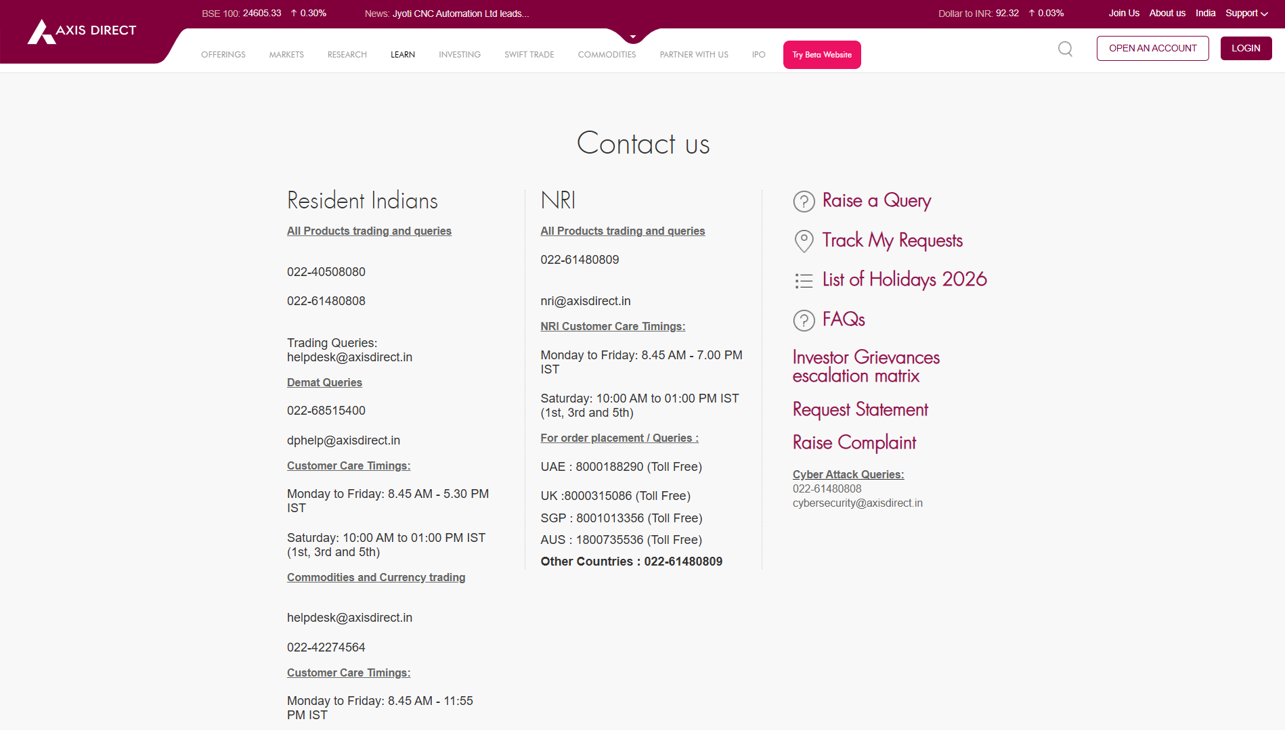Click the For order placement / Queries heading
This screenshot has width=1285, height=730.
[x=619, y=438]
